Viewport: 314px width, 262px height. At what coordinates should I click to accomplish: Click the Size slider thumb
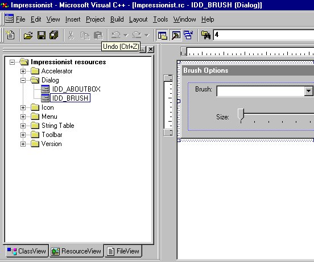[241, 115]
